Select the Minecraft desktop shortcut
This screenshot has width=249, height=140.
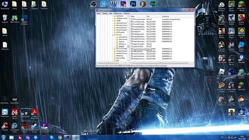(x=241, y=6)
